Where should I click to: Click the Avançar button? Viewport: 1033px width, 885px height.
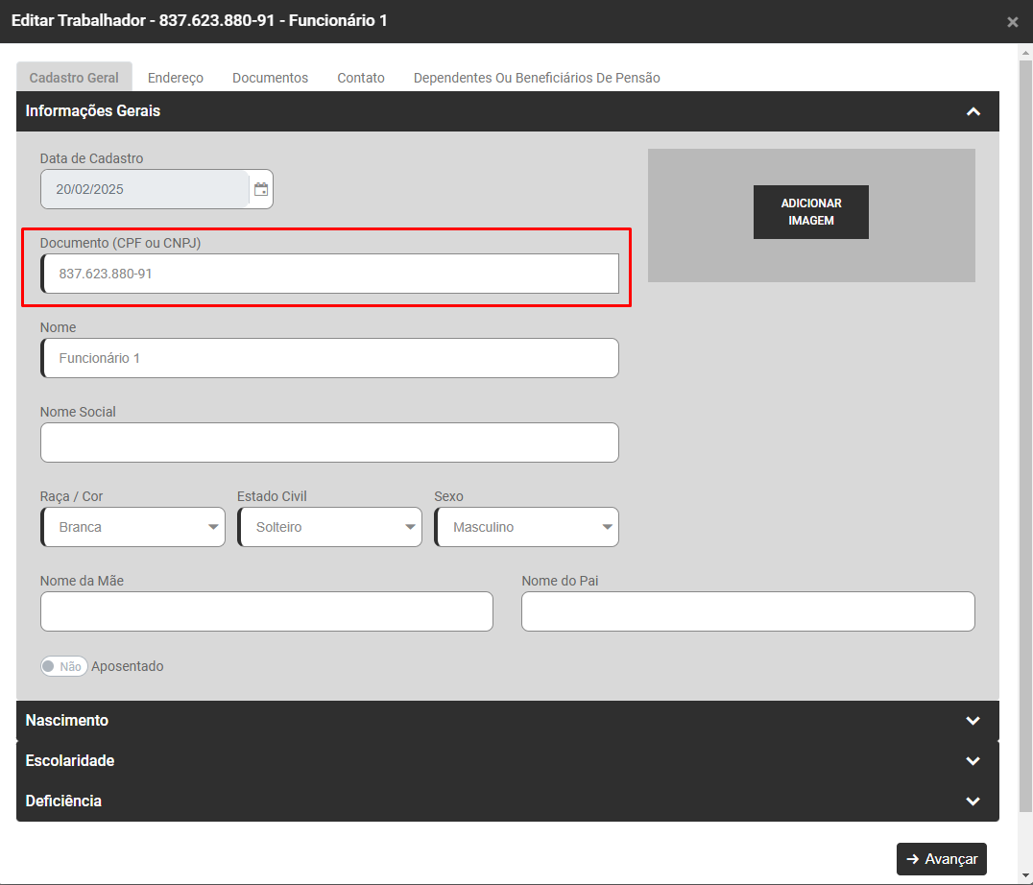coord(941,859)
